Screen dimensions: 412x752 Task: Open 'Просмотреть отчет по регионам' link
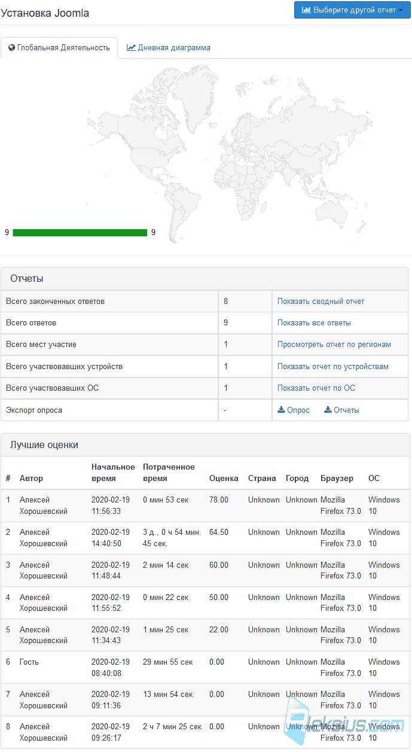click(334, 345)
